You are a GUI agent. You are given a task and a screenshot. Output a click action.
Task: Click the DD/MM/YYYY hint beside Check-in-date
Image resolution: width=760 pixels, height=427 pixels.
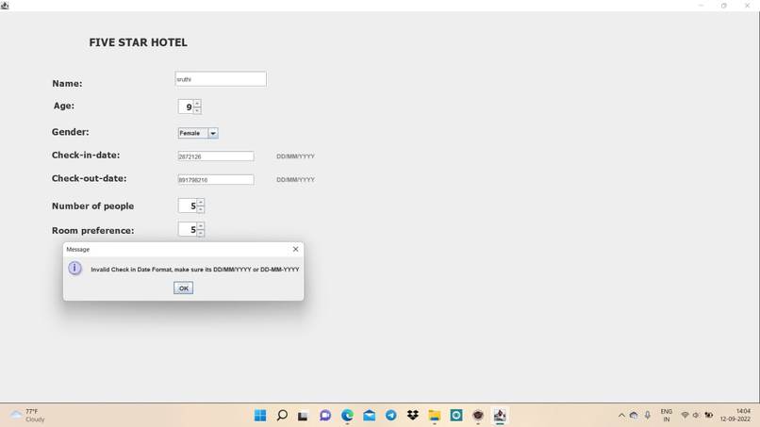pyautogui.click(x=296, y=156)
